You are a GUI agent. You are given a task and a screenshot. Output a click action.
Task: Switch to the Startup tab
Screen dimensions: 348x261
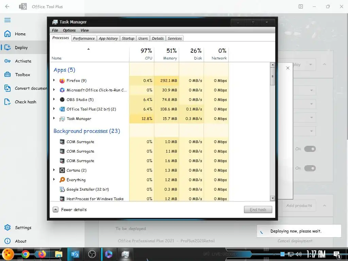128,38
